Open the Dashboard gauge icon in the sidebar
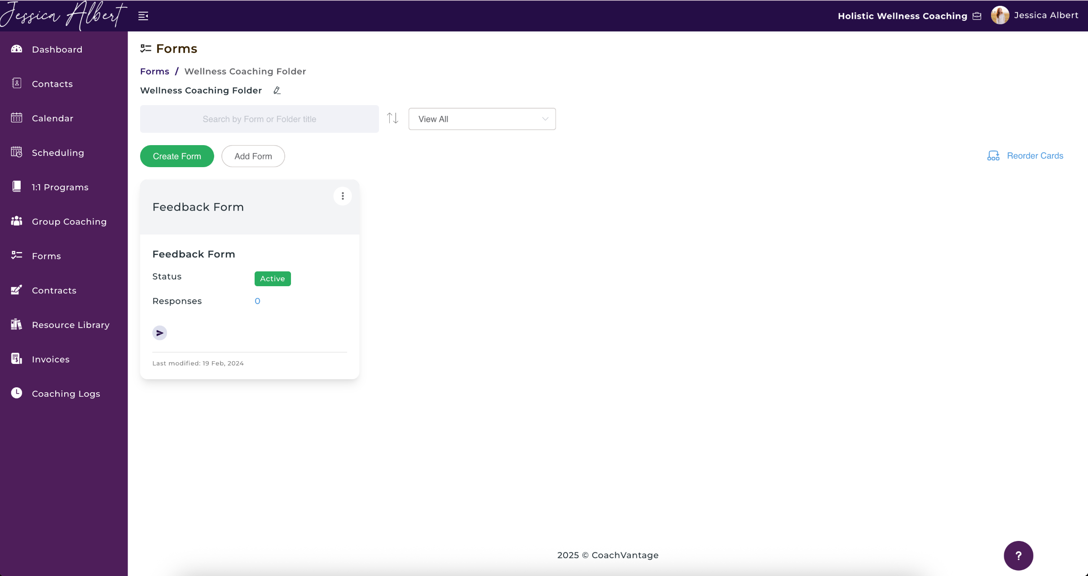Viewport: 1088px width, 576px height. click(x=17, y=49)
